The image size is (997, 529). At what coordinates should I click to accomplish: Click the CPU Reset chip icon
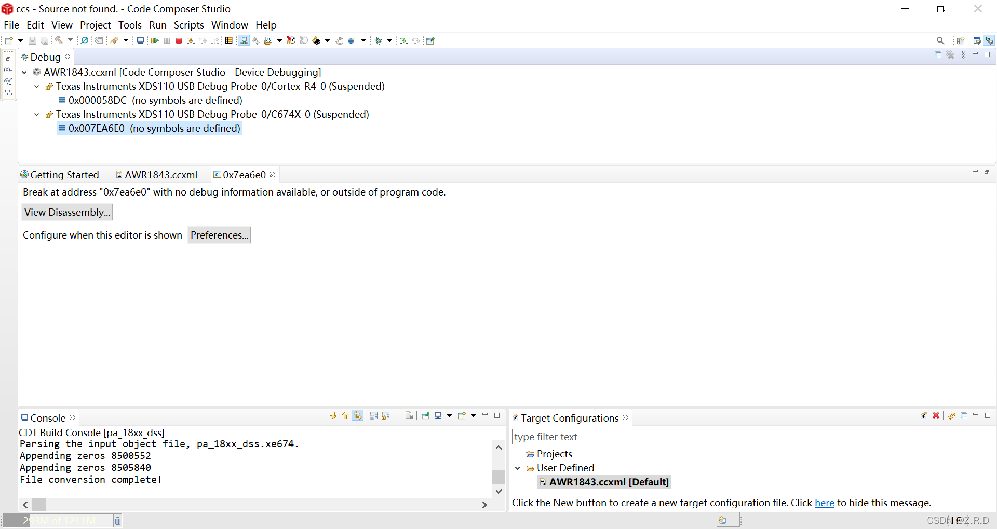coord(316,40)
